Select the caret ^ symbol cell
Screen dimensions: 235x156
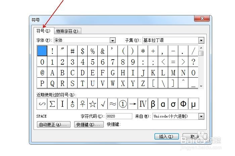pos(183,83)
